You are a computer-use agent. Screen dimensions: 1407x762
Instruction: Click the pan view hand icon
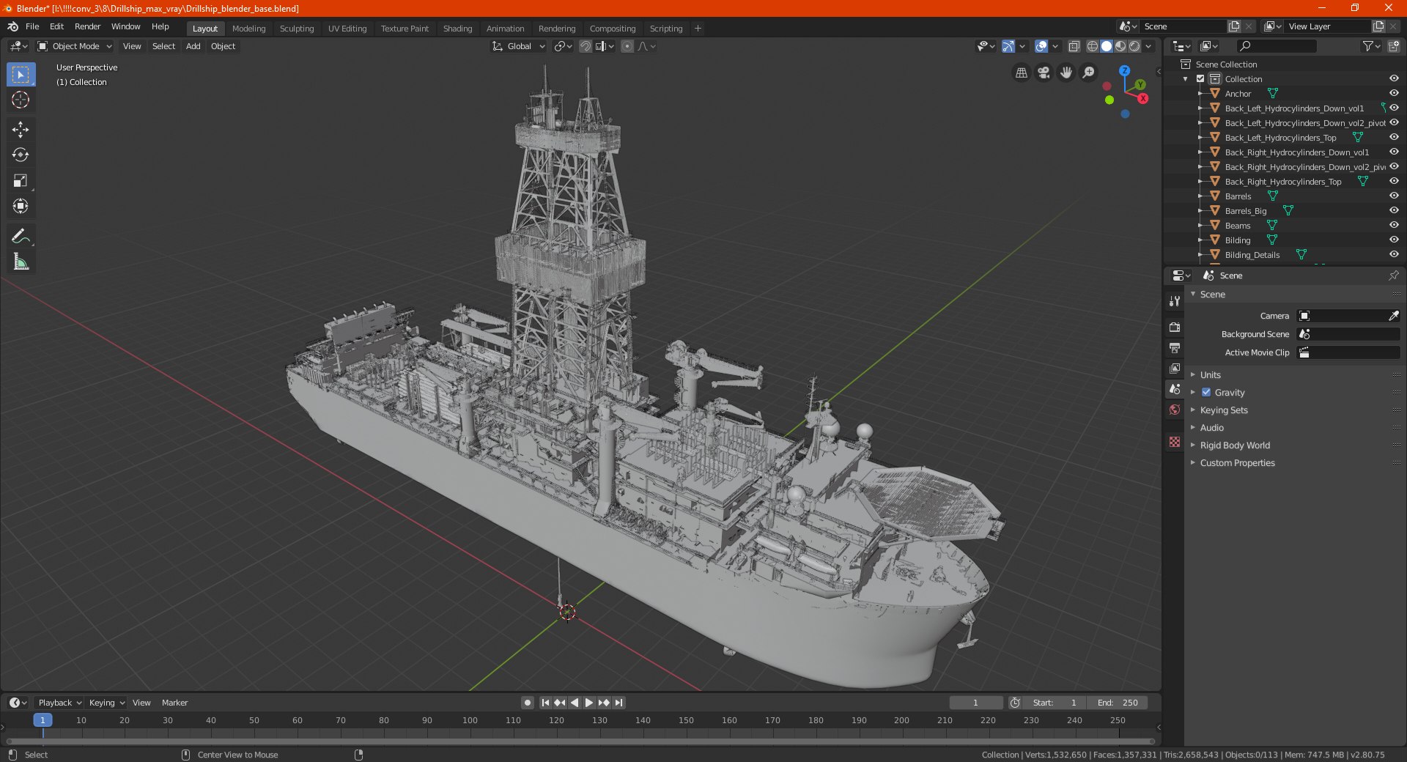[1066, 73]
